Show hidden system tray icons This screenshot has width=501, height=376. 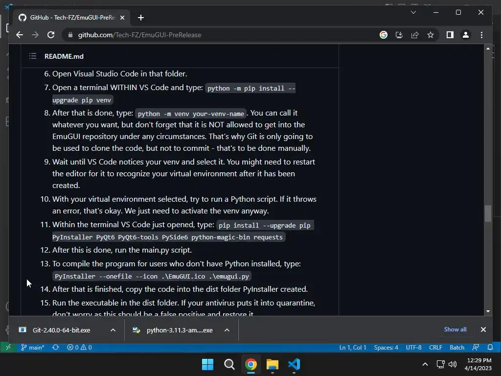pos(425,364)
